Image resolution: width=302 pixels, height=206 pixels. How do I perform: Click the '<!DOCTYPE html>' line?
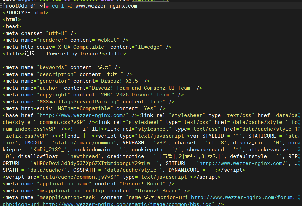26,13
